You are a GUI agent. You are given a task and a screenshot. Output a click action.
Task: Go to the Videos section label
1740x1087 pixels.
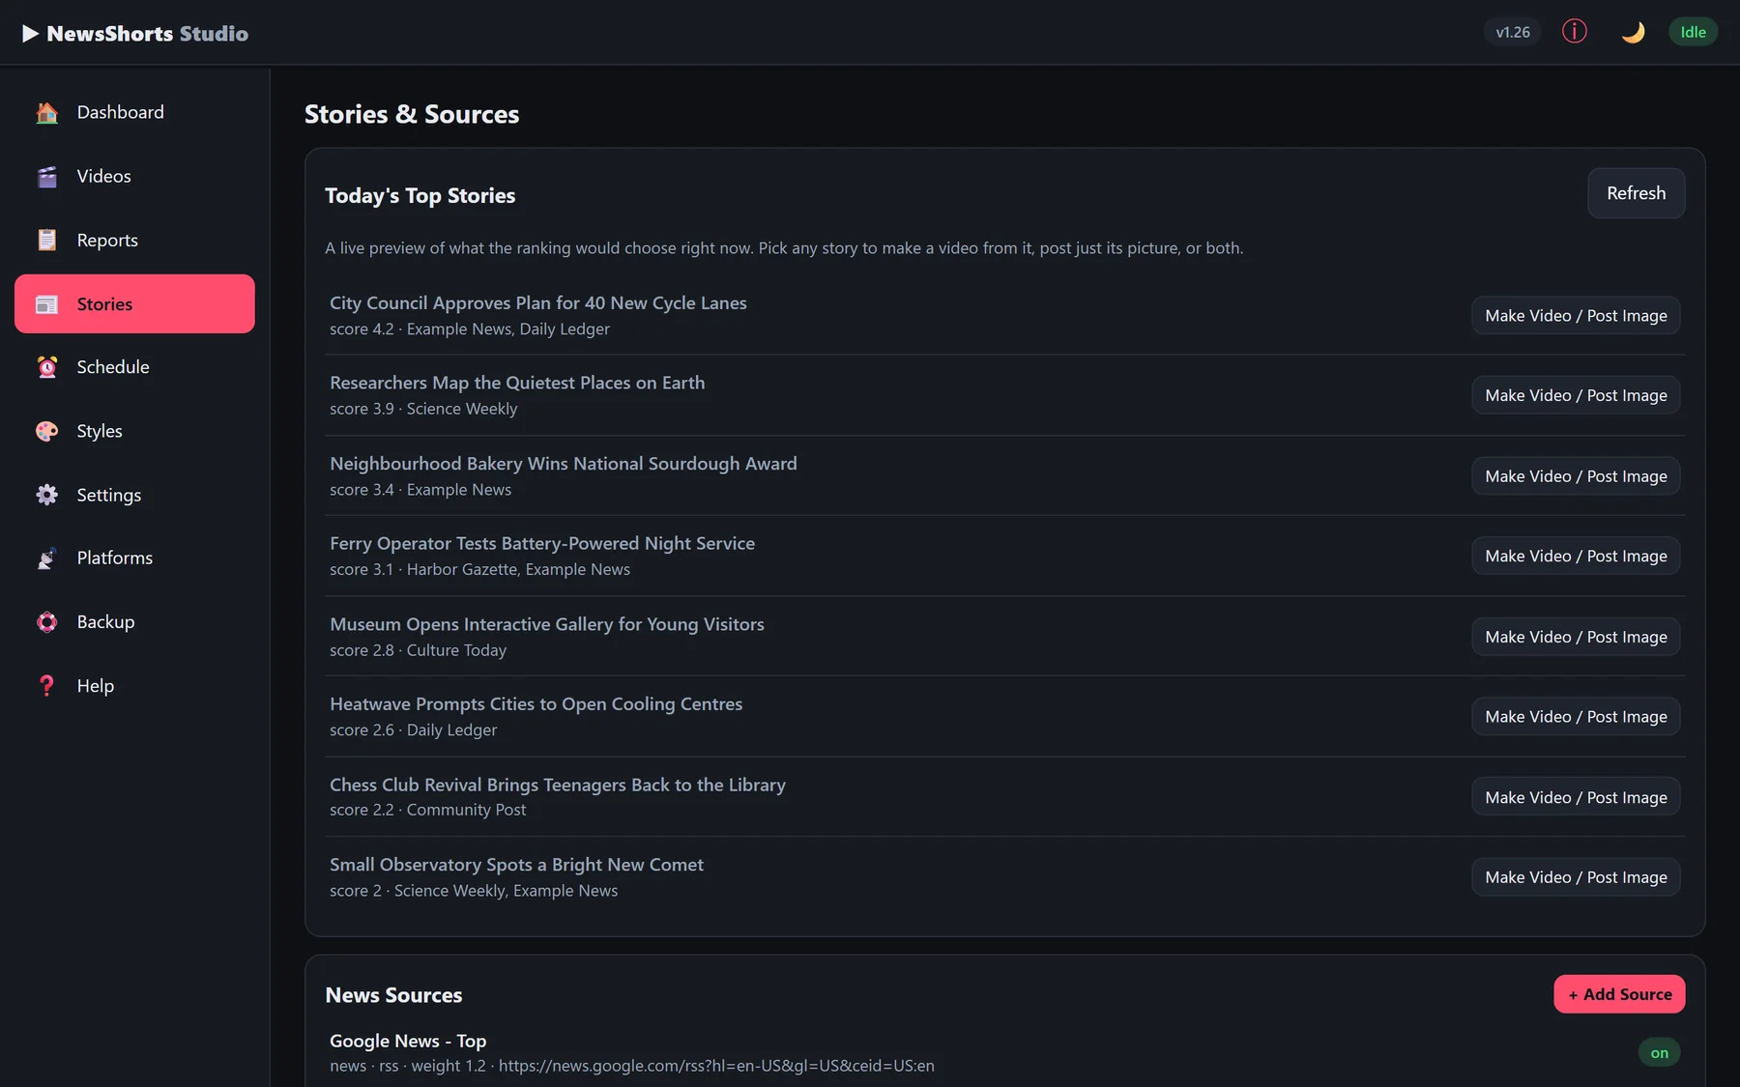point(103,176)
